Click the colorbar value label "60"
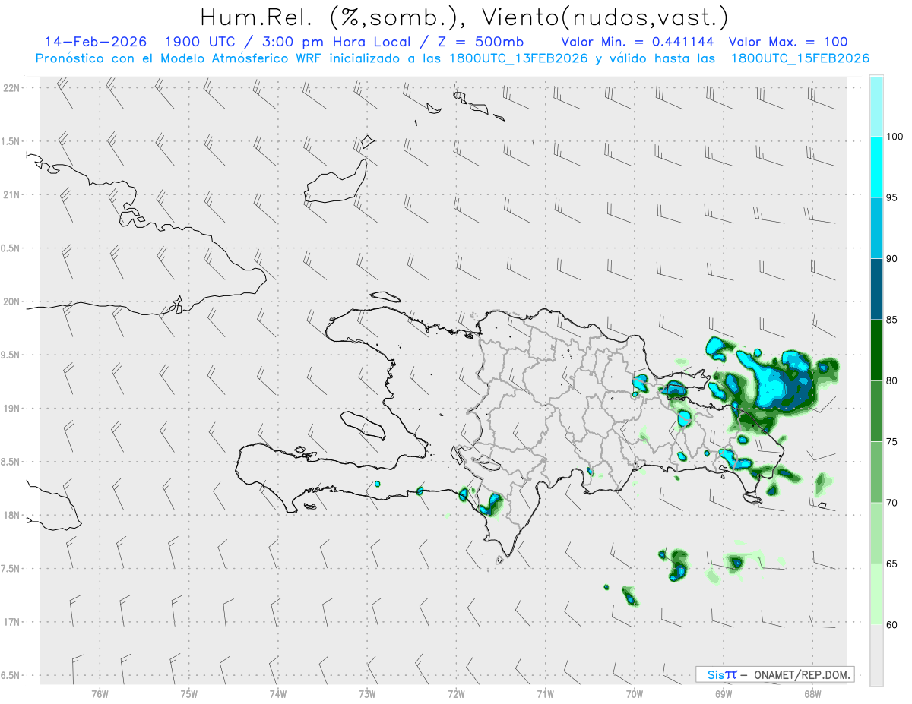Viewport: 912px width, 704px height. [x=892, y=625]
